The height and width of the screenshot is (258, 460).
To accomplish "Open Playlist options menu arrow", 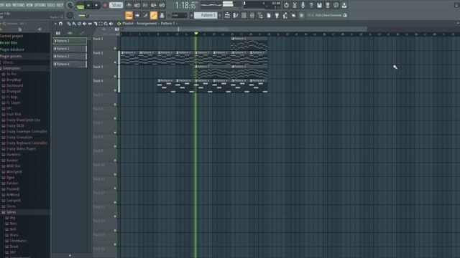I will click(55, 24).
